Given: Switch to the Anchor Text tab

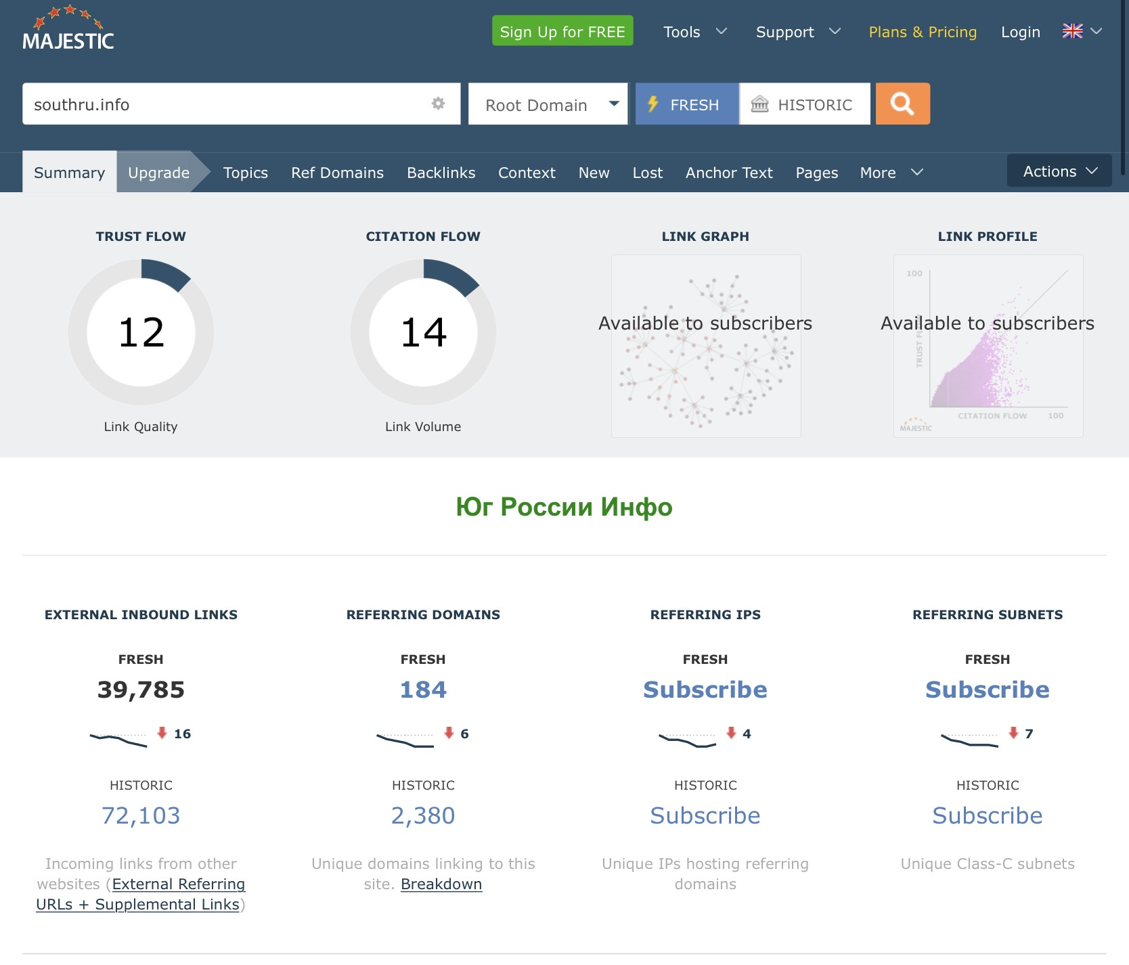Looking at the screenshot, I should (729, 173).
